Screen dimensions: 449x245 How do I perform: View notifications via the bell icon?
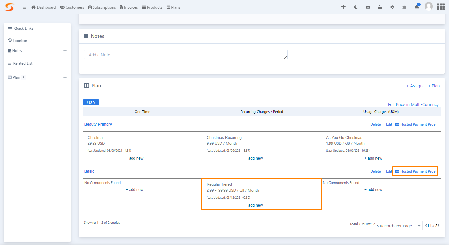click(417, 7)
